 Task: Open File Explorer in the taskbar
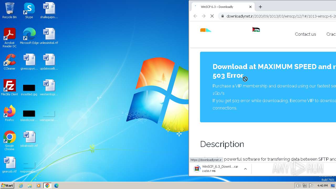click(x=30, y=186)
